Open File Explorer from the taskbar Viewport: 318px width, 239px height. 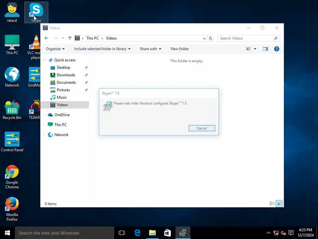click(152, 233)
